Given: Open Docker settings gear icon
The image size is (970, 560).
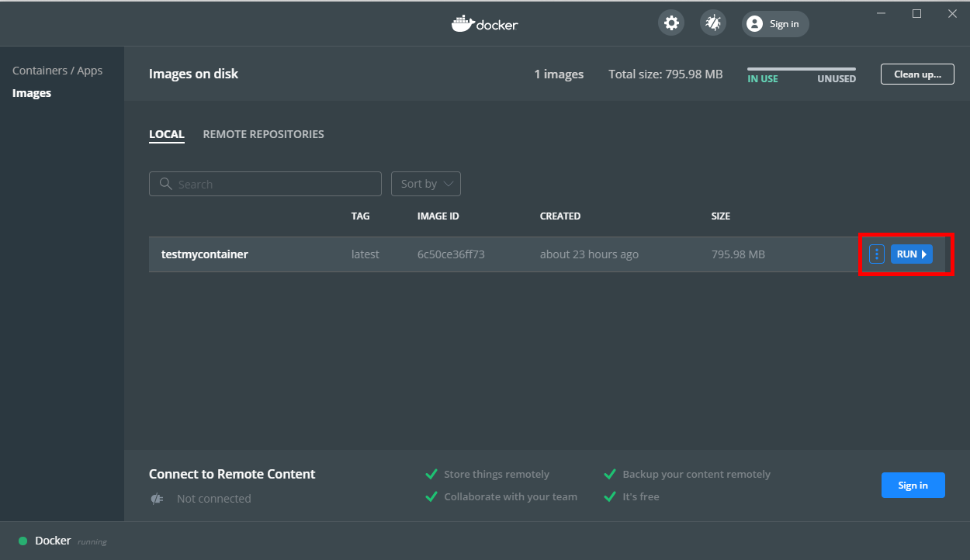Looking at the screenshot, I should tap(671, 23).
